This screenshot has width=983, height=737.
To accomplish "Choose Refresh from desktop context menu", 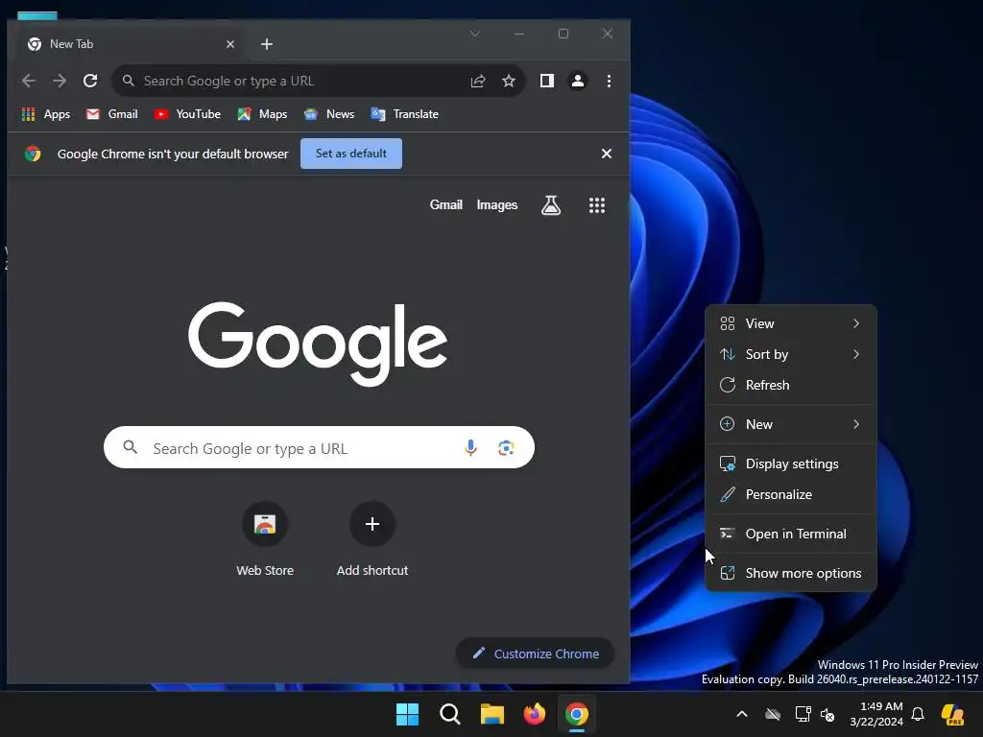I will pyautogui.click(x=791, y=385).
